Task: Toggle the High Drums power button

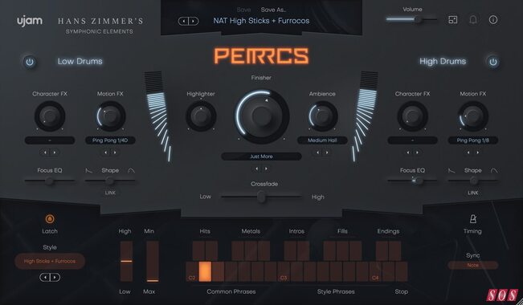Action: pyautogui.click(x=493, y=62)
